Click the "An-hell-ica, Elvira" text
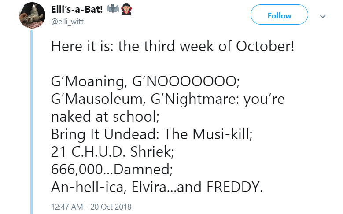343x214 pixels. tap(114, 187)
